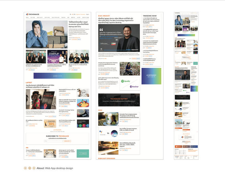
Task: Open the 30% promotion thumbnail
Action: (x=50, y=124)
